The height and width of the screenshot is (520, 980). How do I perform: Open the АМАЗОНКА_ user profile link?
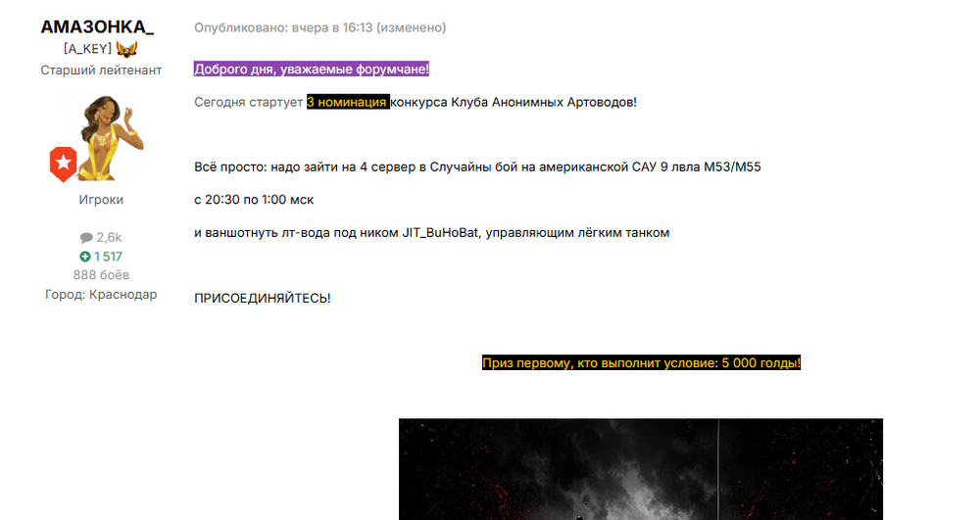[97, 26]
